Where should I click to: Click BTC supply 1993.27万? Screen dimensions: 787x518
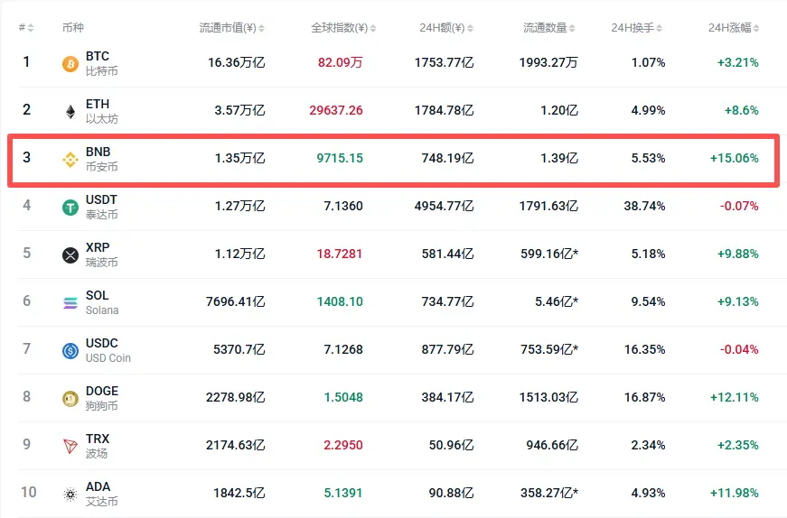click(548, 62)
